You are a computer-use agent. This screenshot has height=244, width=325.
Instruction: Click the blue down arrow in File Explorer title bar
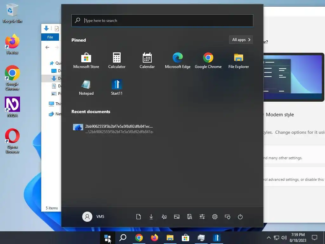(x=46, y=28)
